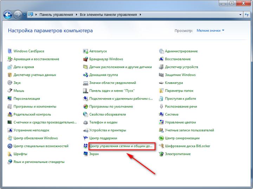Open Восстановление link in right column

click(178, 59)
